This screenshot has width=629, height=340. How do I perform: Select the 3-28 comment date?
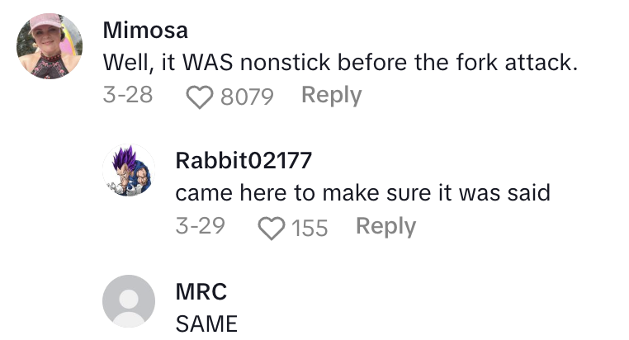128,96
